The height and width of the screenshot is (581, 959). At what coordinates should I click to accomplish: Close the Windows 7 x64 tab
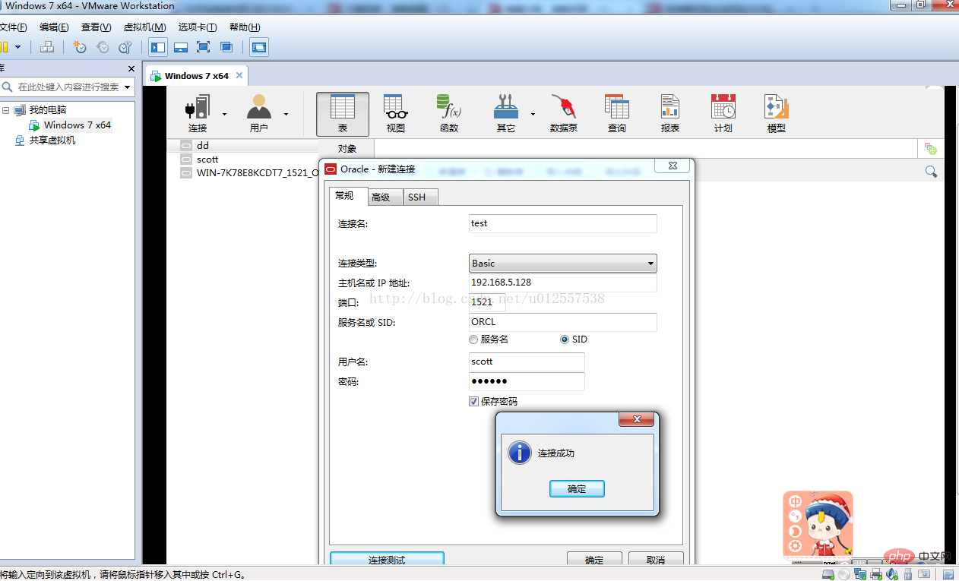point(239,75)
